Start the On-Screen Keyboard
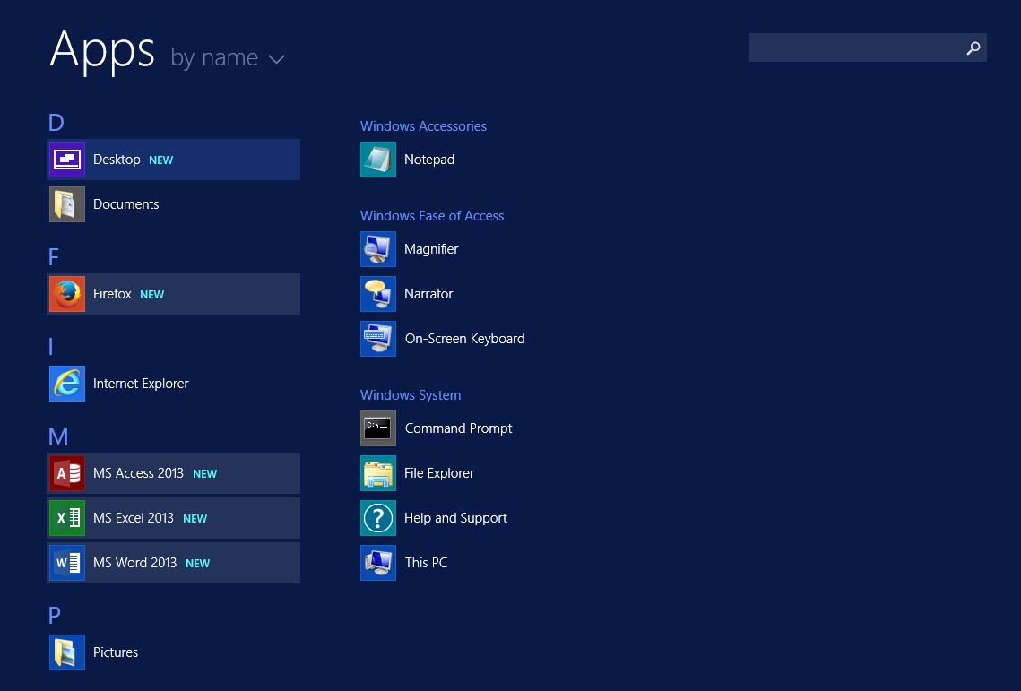This screenshot has width=1021, height=691. point(378,339)
